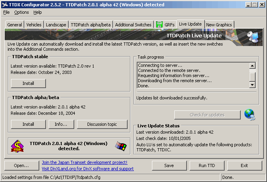Click the GRFs floppy disk icon
The image size is (267, 182).
coord(159,24)
